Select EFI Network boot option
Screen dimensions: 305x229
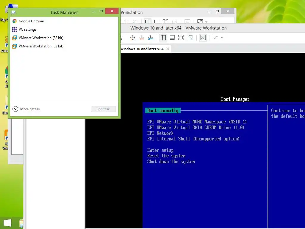tap(160, 133)
